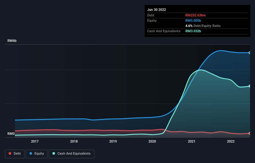Viewport: 255px width, 163px height.
Task: Click the Jun 30 2022 tooltip date
Action: (x=157, y=10)
